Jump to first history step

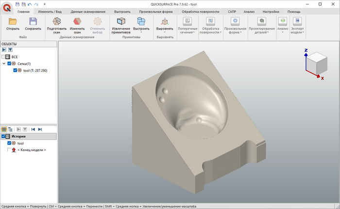click(x=33, y=129)
